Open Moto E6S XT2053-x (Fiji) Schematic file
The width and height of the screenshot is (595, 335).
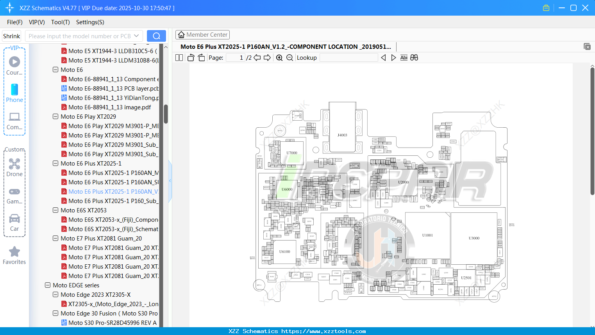point(110,229)
